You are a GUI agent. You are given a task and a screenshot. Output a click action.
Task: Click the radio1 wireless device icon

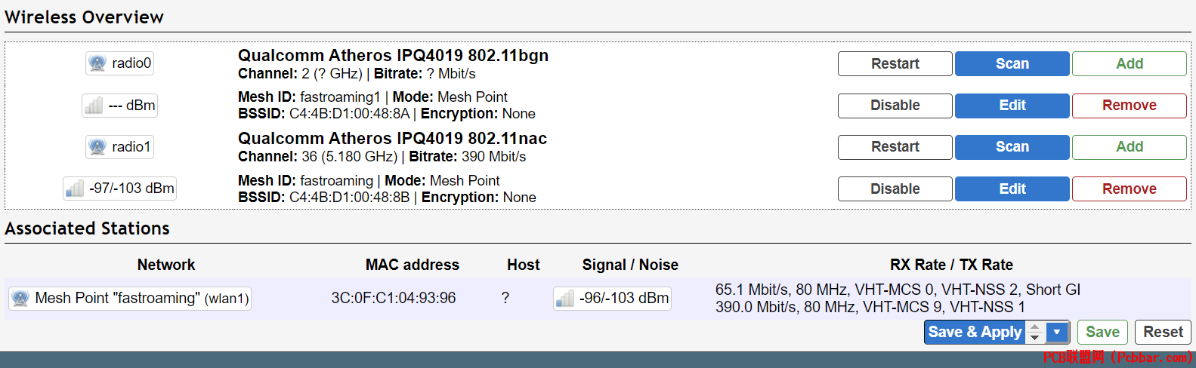pos(97,146)
